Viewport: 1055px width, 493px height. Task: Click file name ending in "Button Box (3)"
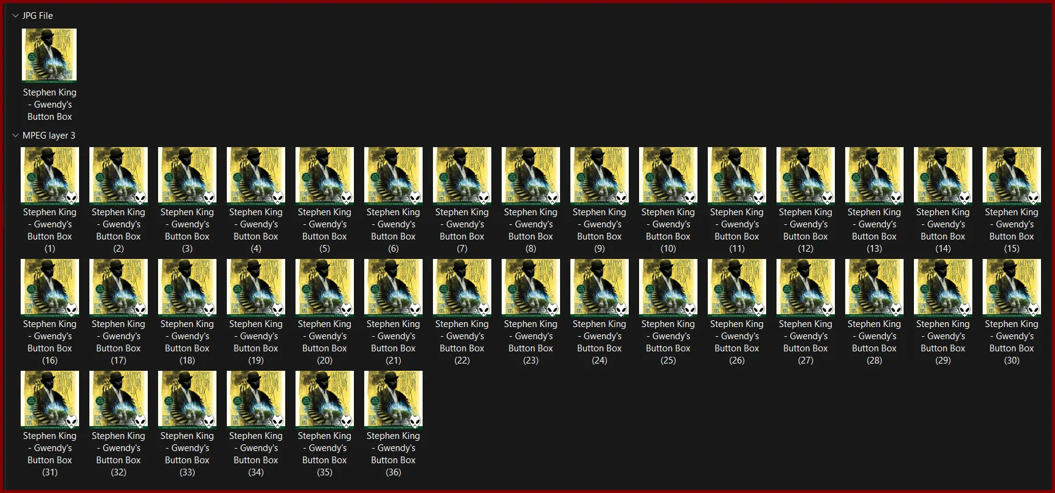187,230
